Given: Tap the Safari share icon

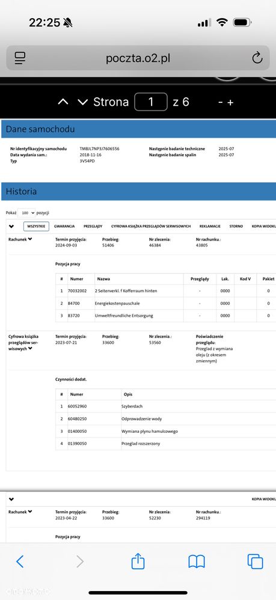Looking at the screenshot, I should [x=138, y=561].
